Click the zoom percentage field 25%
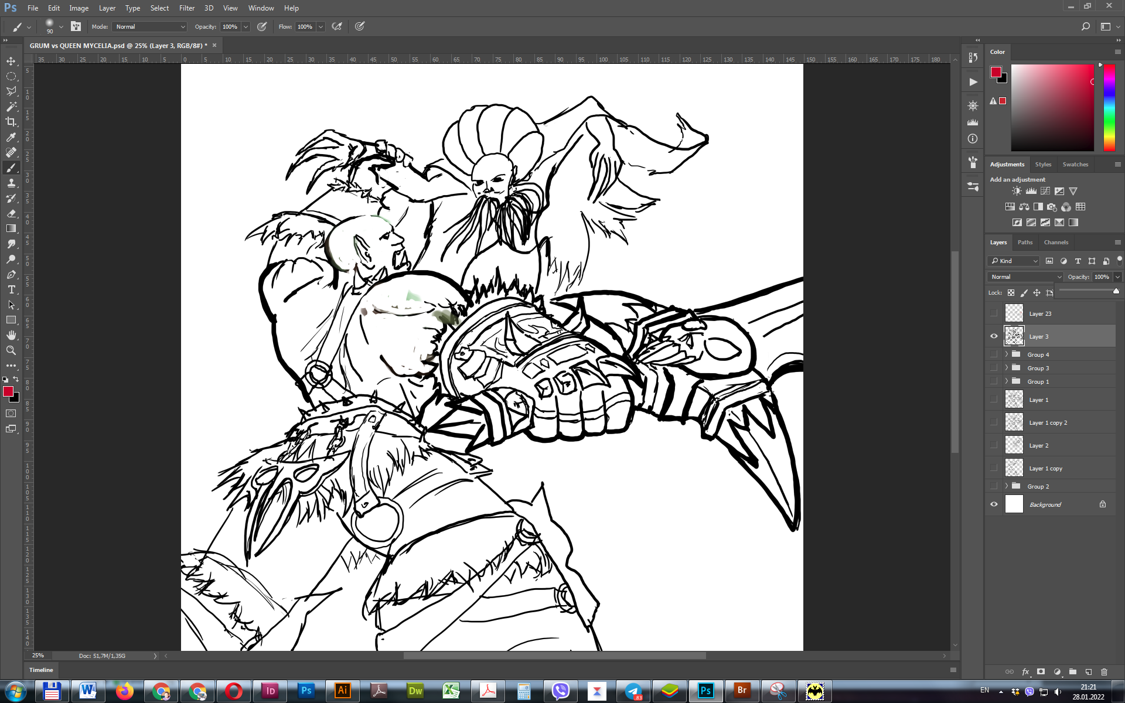This screenshot has height=703, width=1125. pos(38,656)
